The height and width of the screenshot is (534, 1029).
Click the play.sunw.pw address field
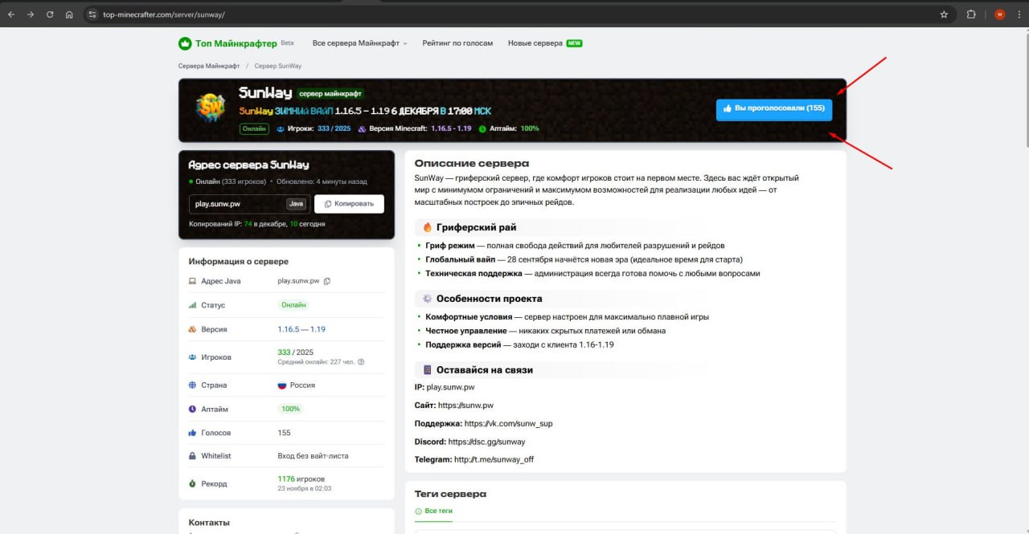click(x=238, y=204)
